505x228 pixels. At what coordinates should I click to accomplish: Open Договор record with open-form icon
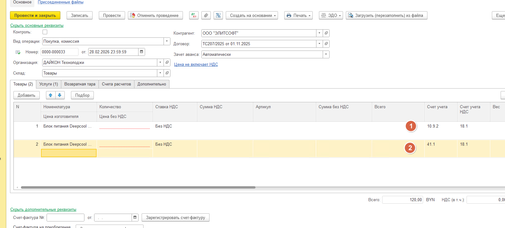(326, 44)
